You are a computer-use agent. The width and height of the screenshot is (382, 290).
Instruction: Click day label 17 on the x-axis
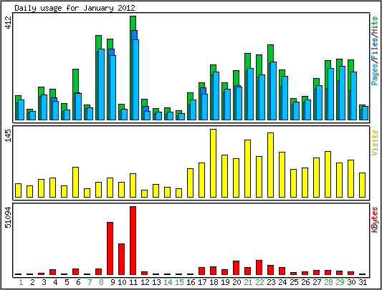[x=202, y=282]
